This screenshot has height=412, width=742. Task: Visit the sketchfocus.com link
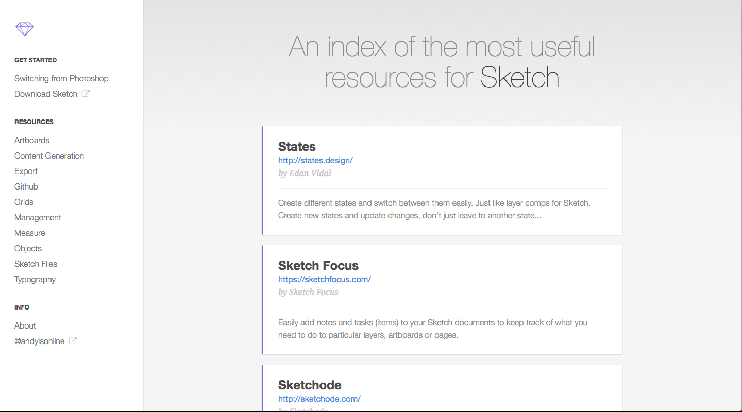(x=324, y=279)
